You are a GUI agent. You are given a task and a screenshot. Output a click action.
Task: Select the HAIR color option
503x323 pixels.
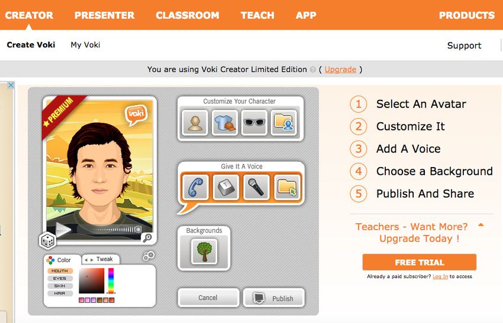60,293
